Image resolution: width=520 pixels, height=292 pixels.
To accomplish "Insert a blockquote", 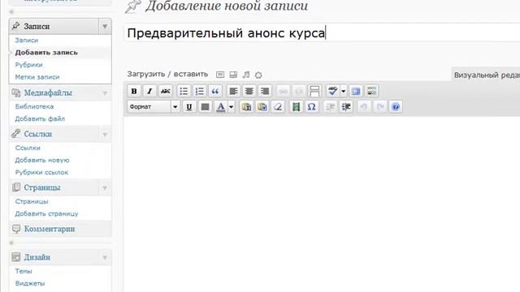I will (215, 91).
